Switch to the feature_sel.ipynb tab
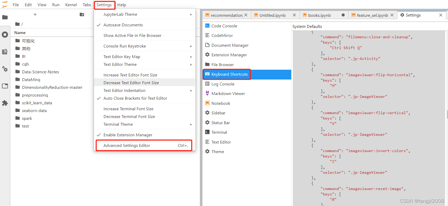The height and width of the screenshot is (206, 448). tap(372, 15)
